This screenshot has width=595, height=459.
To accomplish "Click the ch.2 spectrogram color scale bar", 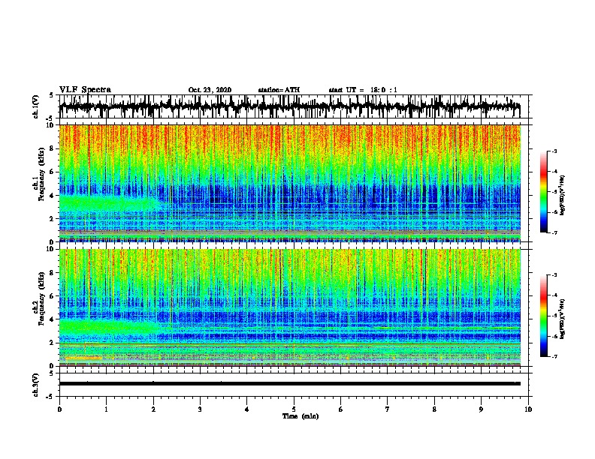I will [544, 316].
